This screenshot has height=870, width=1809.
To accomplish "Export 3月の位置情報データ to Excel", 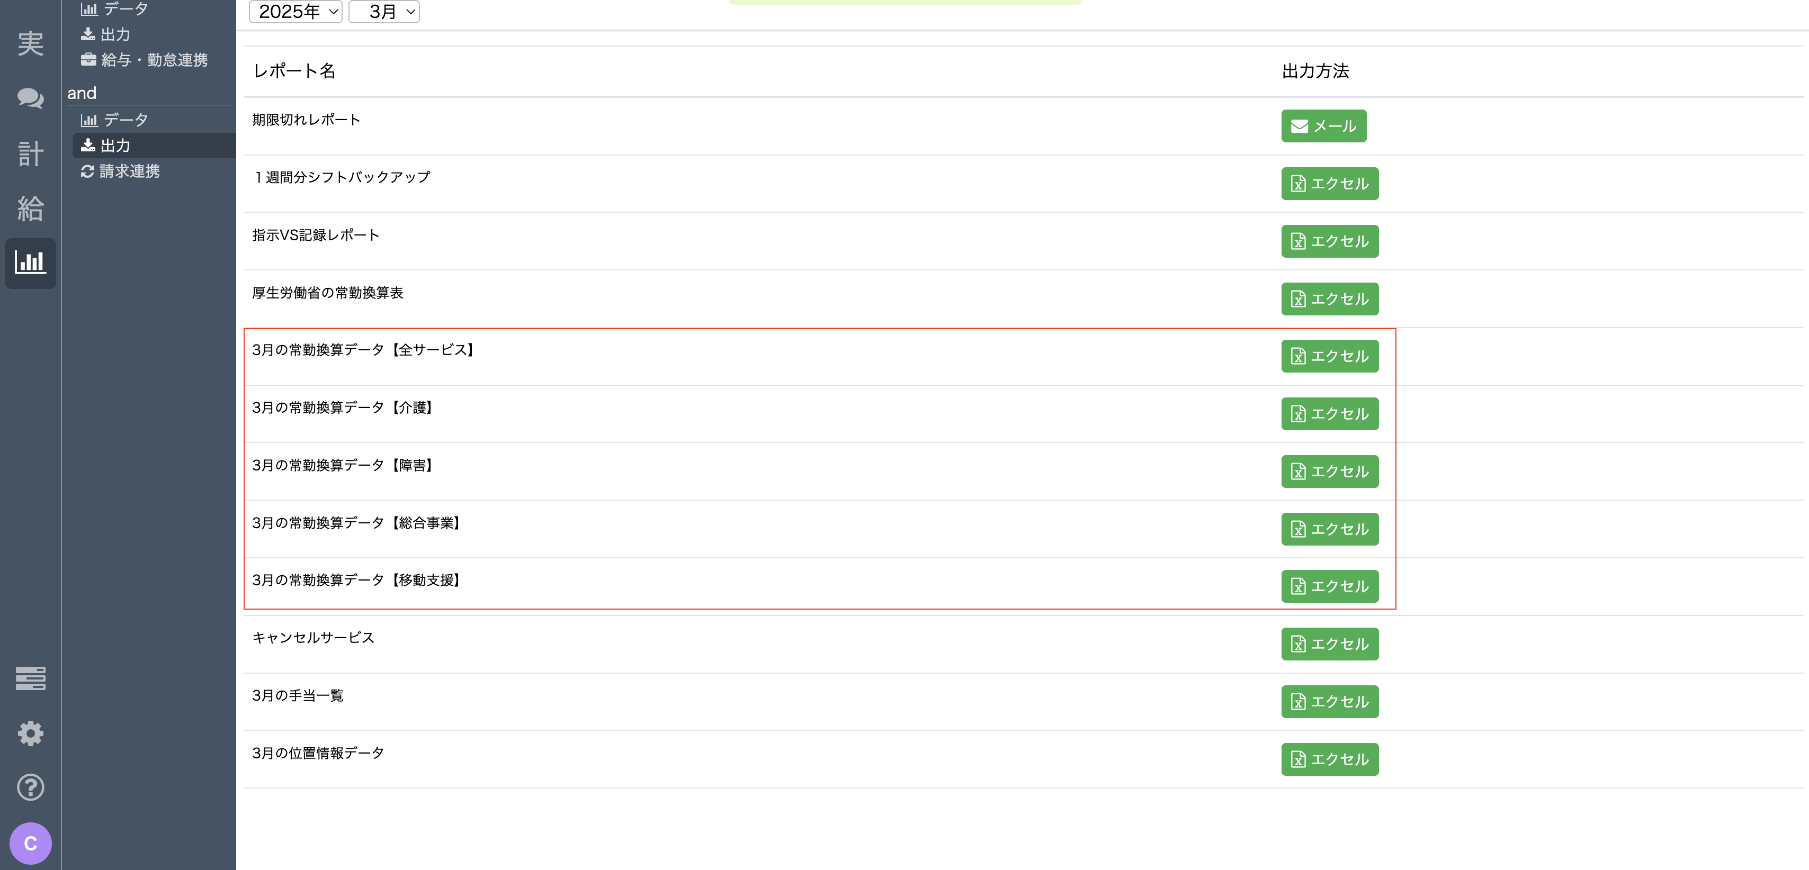I will [1329, 759].
